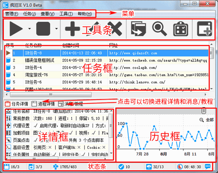Click the 任务属性 row label
Screen dimensions: 218x173
[x=21, y=155]
